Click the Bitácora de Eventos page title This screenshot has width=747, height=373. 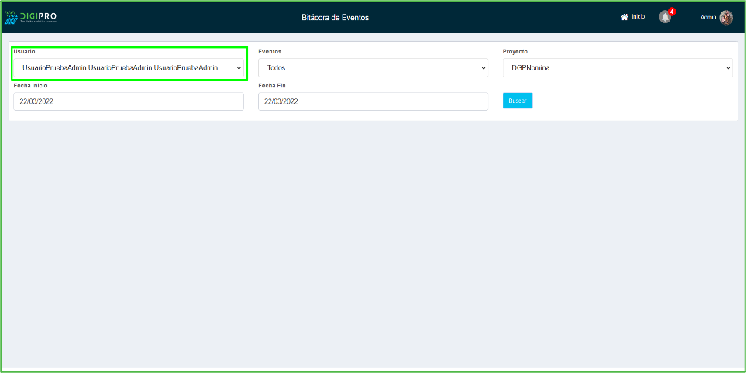[335, 17]
